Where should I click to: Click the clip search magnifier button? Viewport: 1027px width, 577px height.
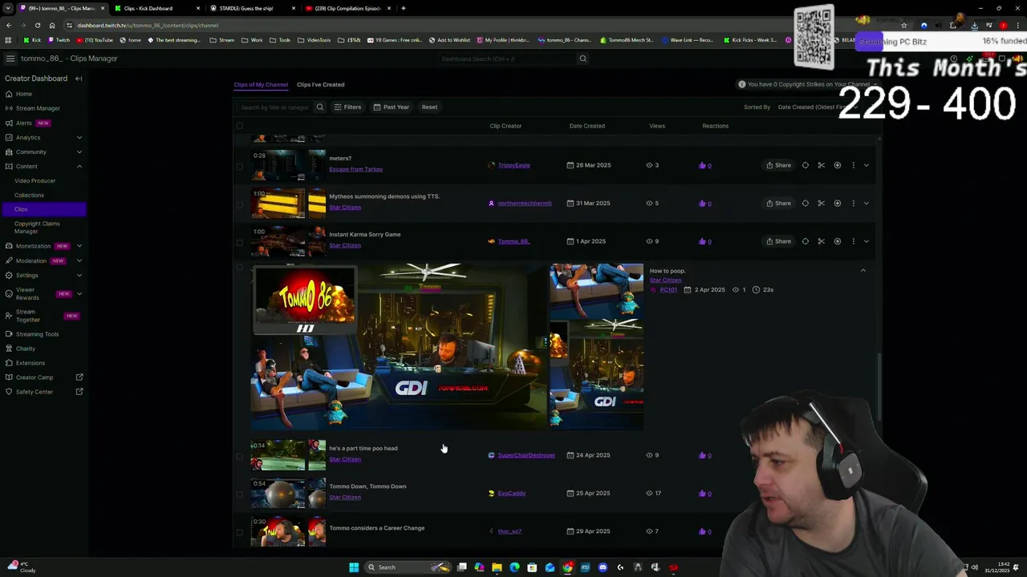click(x=319, y=107)
